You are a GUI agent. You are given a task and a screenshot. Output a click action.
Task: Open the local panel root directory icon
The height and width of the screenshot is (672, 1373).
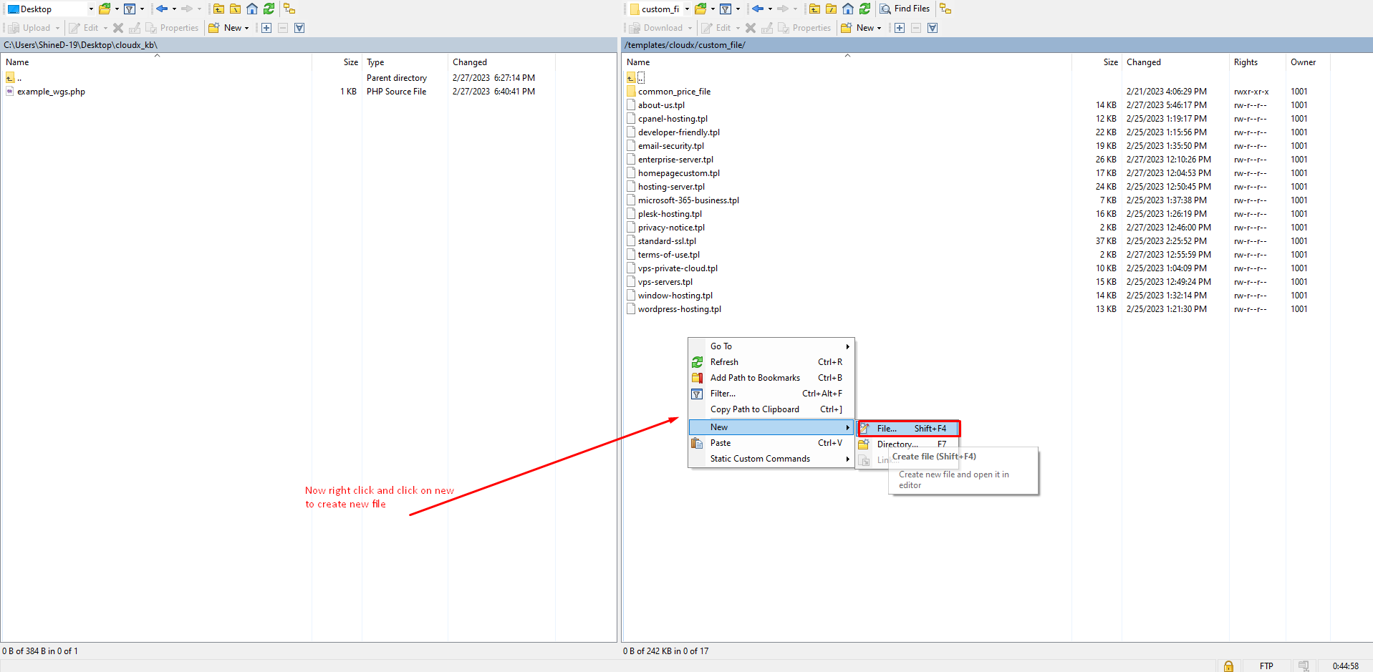(x=235, y=9)
